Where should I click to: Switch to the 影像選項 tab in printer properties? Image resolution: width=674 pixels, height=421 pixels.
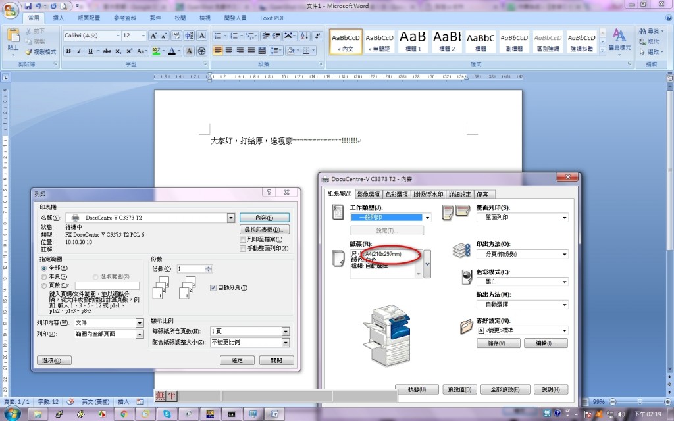point(369,195)
